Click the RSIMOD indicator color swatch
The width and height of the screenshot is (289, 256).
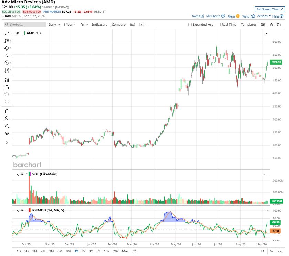[x=30, y=210]
